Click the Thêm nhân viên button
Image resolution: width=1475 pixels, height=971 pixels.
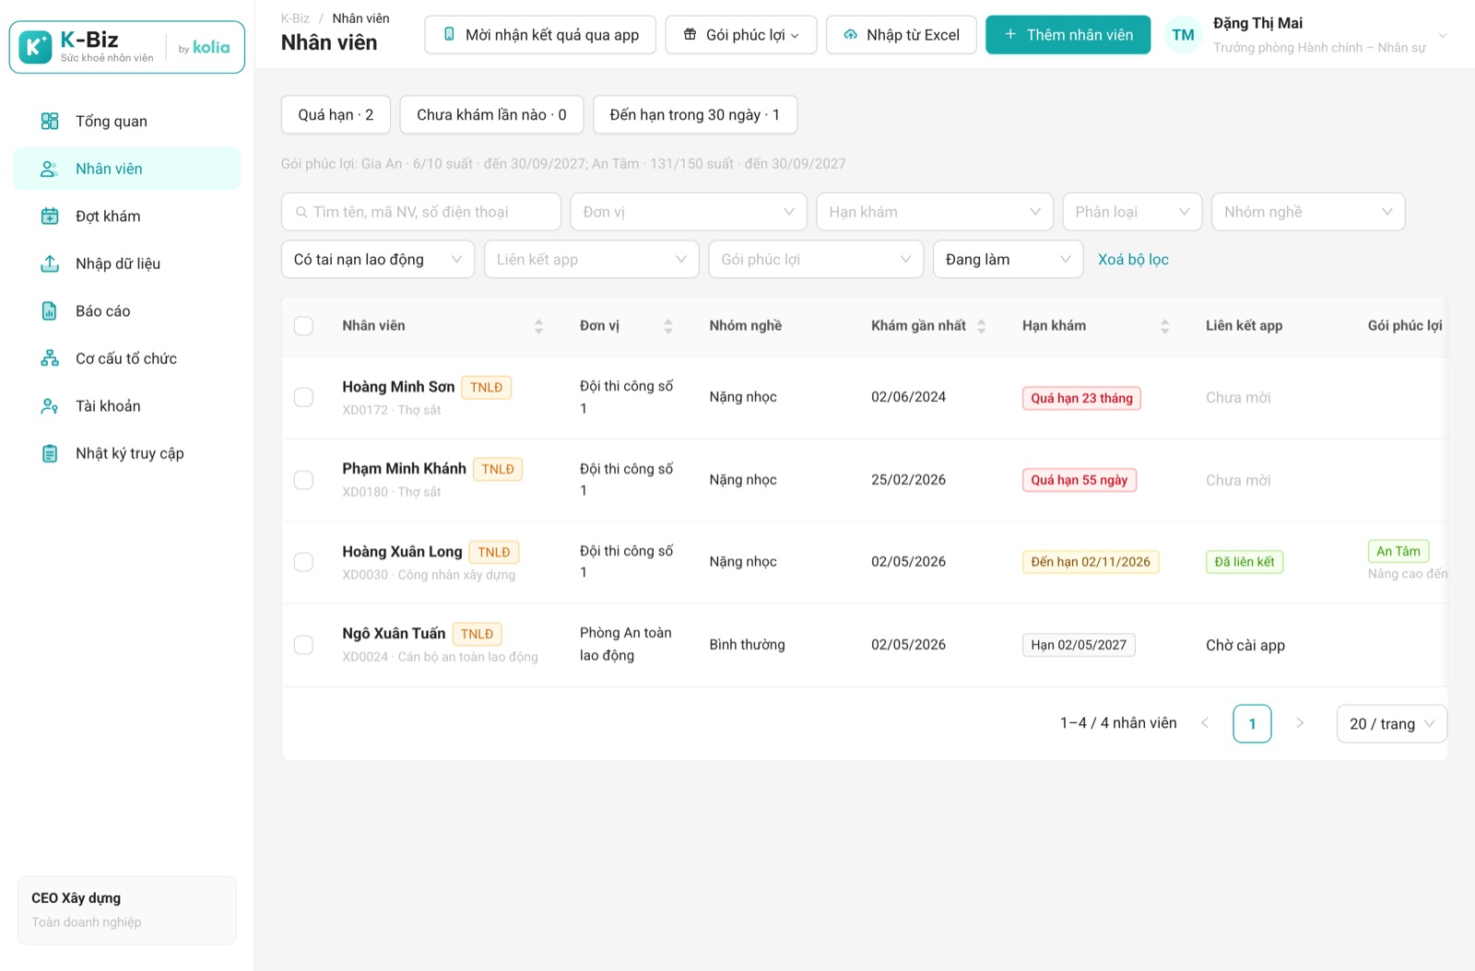pyautogui.click(x=1068, y=35)
